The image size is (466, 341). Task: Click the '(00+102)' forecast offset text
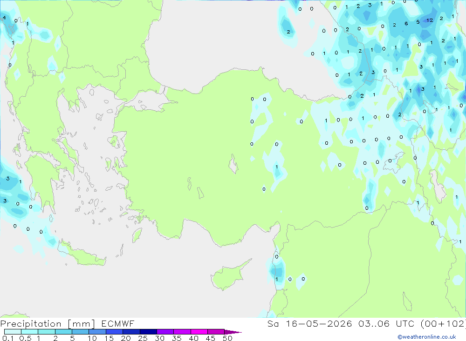pos(443,323)
